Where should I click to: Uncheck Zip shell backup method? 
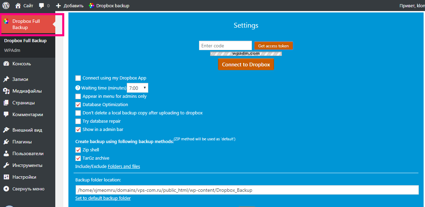[78, 150]
